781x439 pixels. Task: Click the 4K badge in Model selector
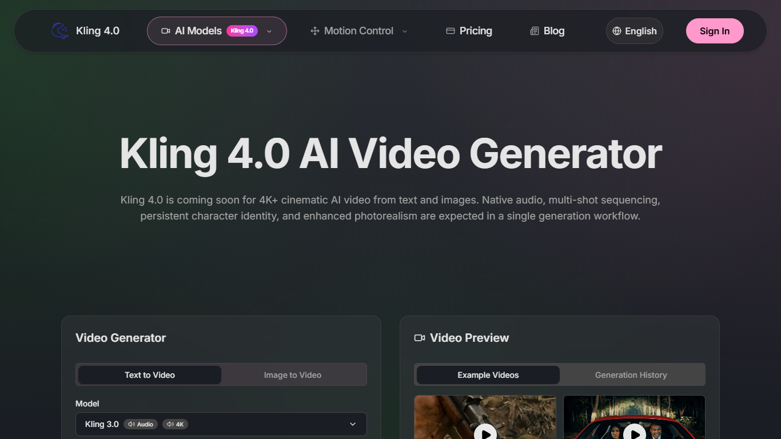tap(175, 424)
